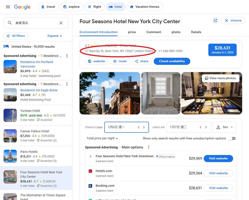
Task: Go to previous check-out date
Action: click(x=201, y=127)
